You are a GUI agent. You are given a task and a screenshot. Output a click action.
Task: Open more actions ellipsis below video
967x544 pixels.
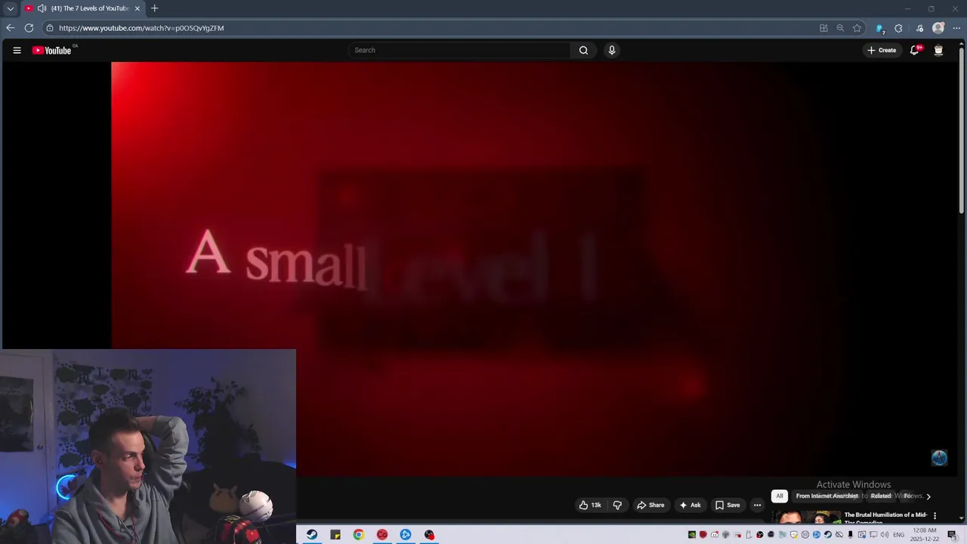(757, 505)
